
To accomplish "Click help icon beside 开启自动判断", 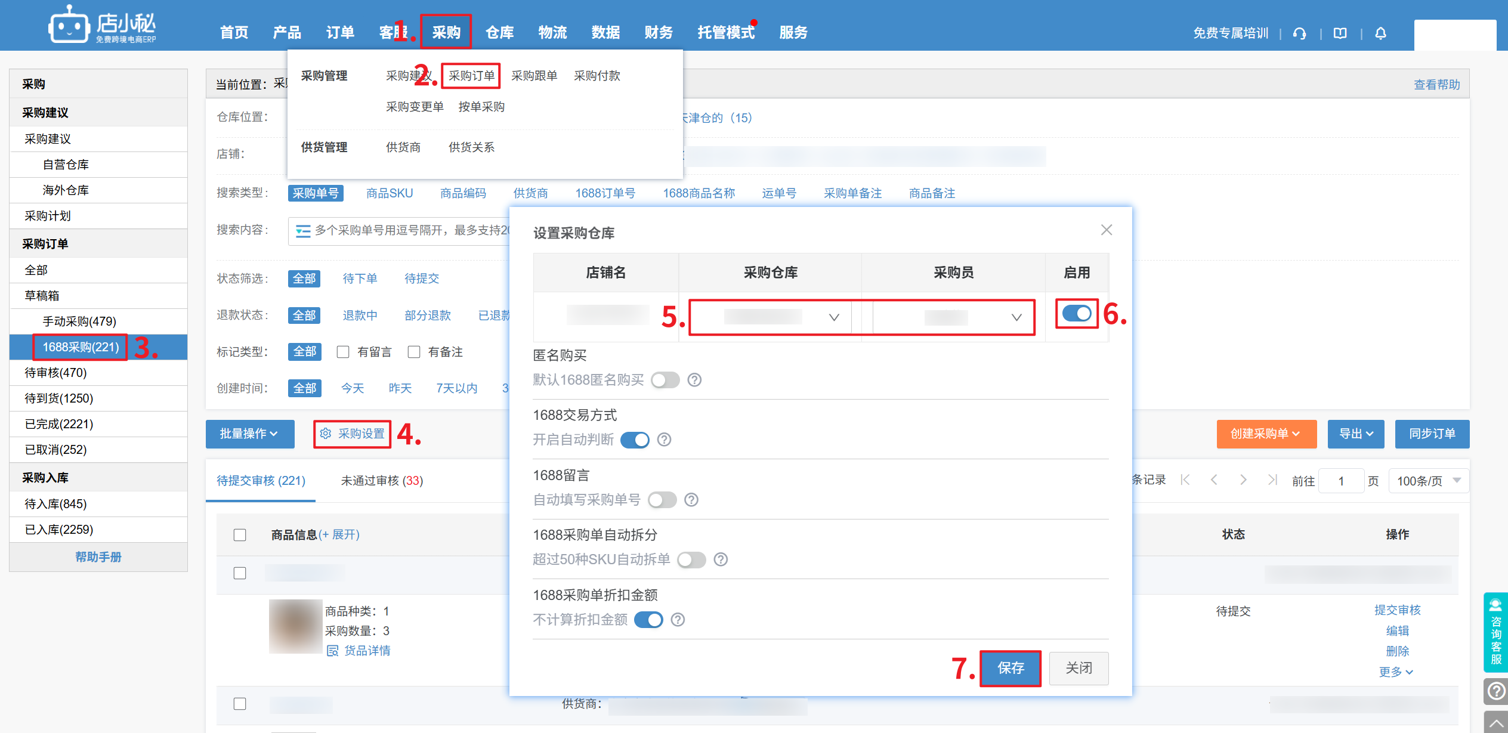I will point(664,440).
